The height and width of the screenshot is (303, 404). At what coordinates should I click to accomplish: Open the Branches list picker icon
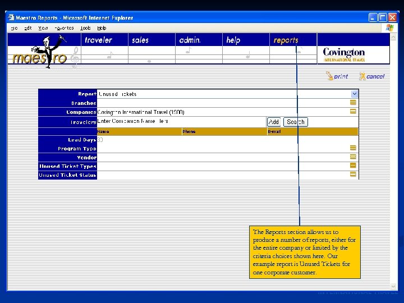pos(353,103)
